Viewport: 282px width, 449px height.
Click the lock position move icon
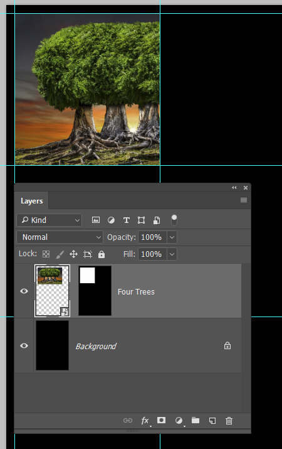[x=73, y=254]
